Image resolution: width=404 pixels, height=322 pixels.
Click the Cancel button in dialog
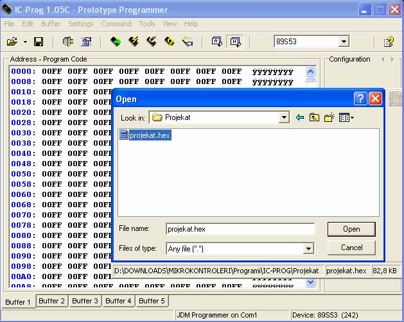coord(351,248)
